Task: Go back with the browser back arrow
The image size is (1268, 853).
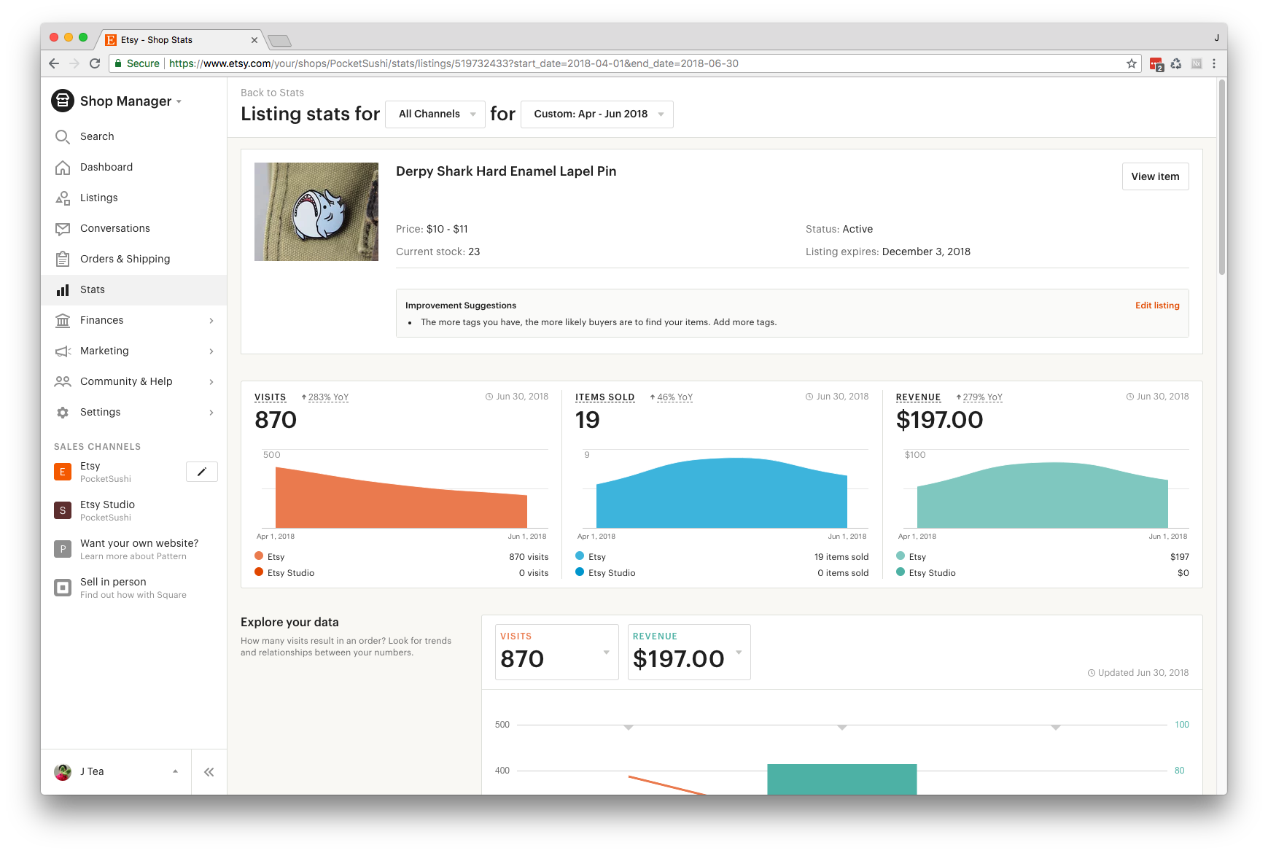Action: pos(54,63)
